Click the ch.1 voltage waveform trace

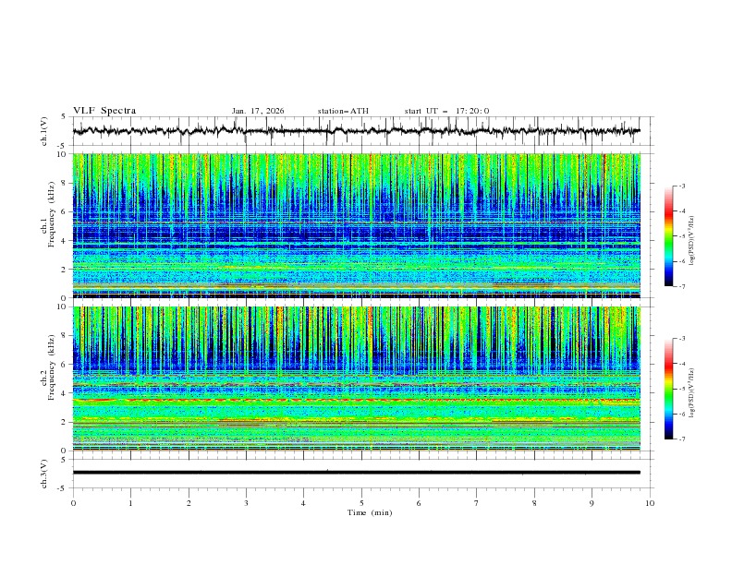pyautogui.click(x=356, y=131)
